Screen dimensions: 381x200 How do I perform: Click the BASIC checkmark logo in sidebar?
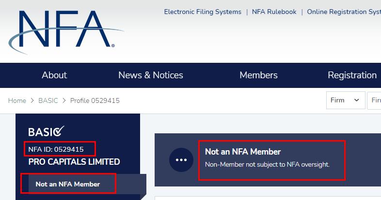click(47, 131)
